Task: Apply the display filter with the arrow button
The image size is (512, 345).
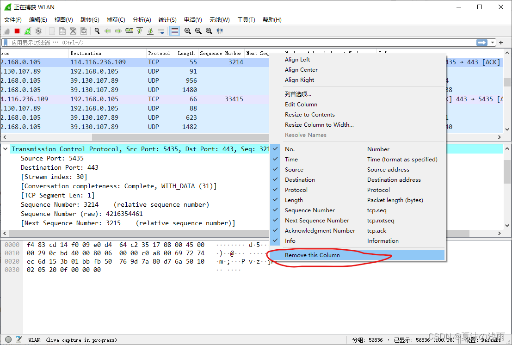Action: 482,43
